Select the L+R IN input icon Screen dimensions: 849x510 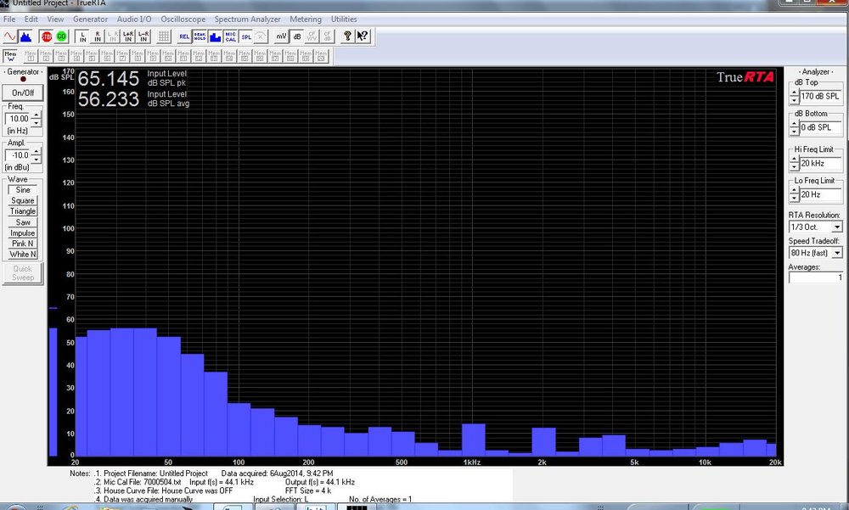(x=128, y=36)
